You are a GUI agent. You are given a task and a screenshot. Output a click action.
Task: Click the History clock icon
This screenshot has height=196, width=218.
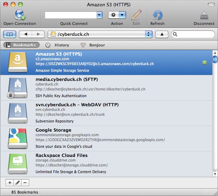pyautogui.click(x=48, y=45)
